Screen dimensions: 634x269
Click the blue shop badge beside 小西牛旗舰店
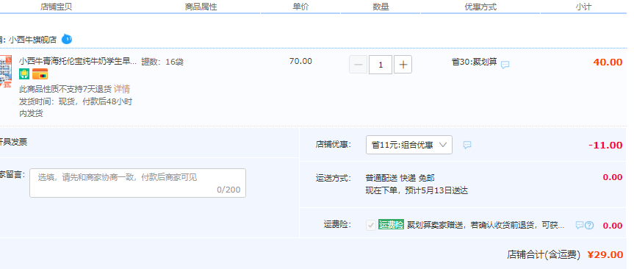[67, 39]
